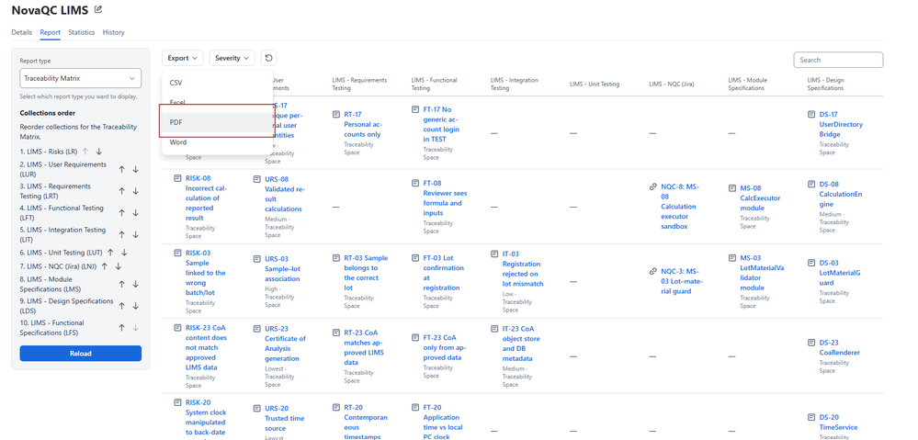918x440 pixels.
Task: Open RT-17 Personal accounts only link
Action: tap(363, 124)
